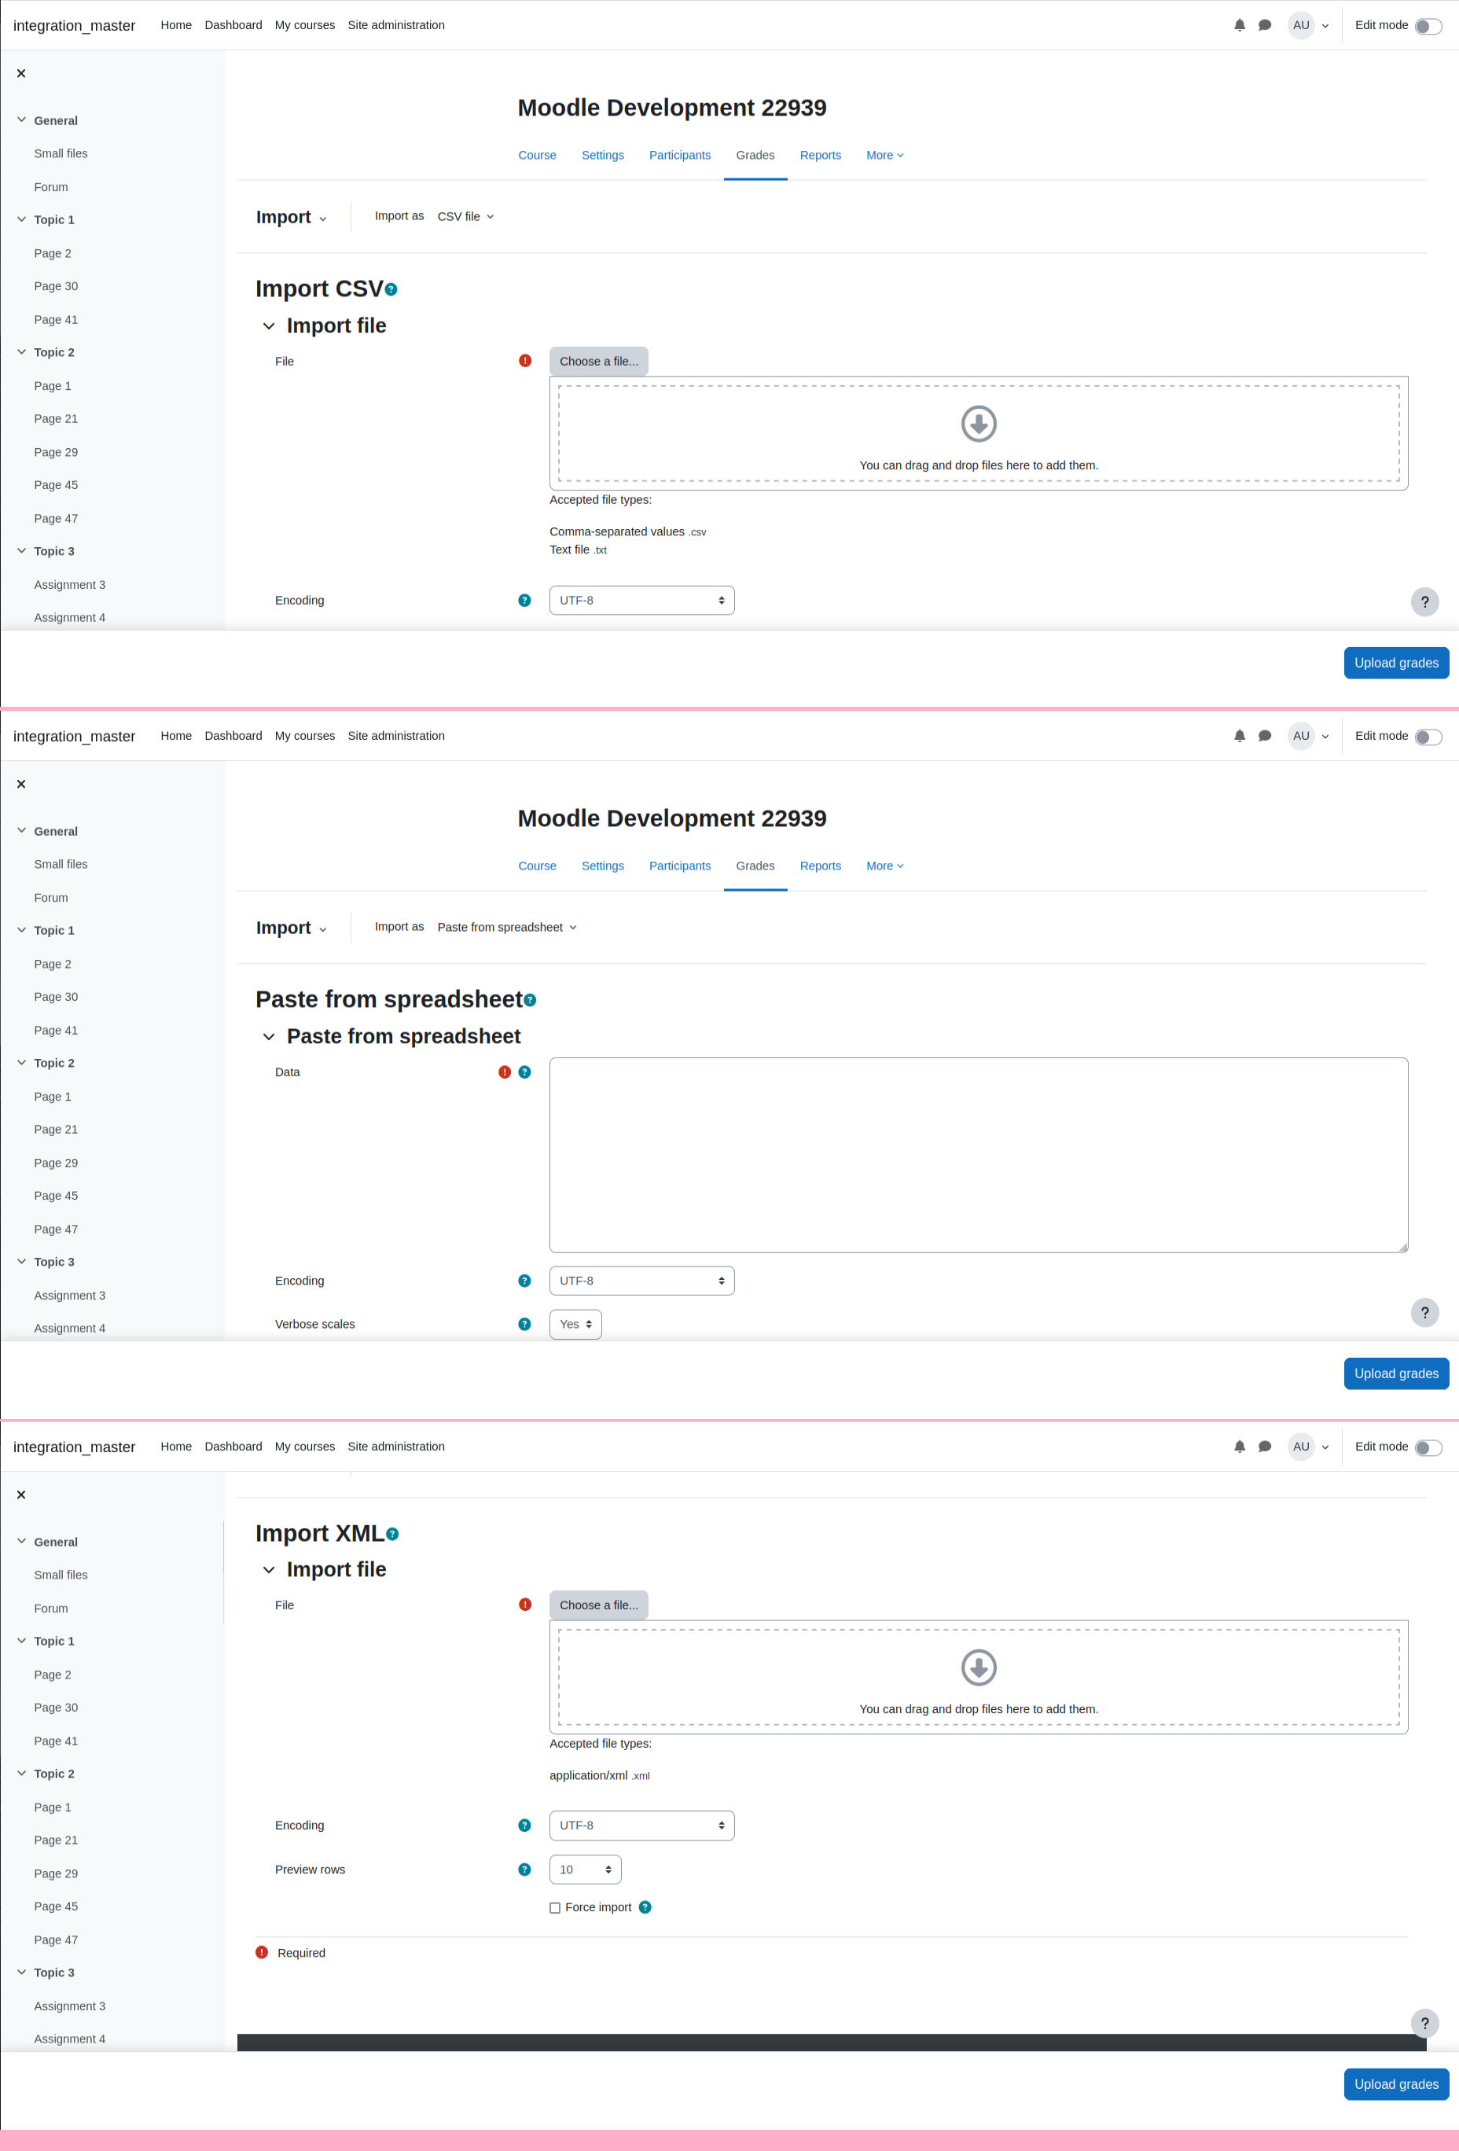
Task: Open Verbose scales Yes dropdown
Action: [x=575, y=1325]
